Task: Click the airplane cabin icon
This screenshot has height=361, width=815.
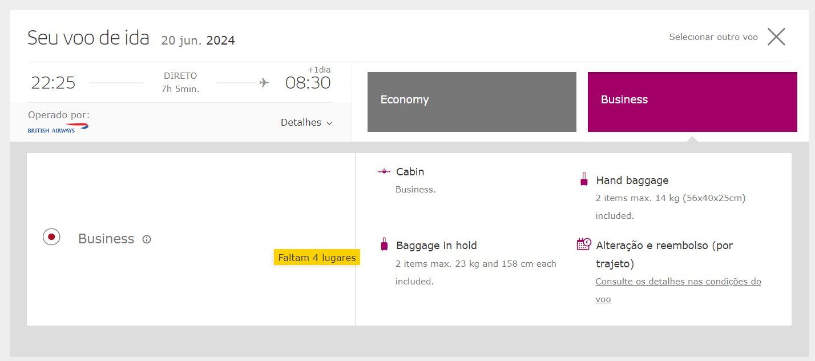Action: click(384, 171)
